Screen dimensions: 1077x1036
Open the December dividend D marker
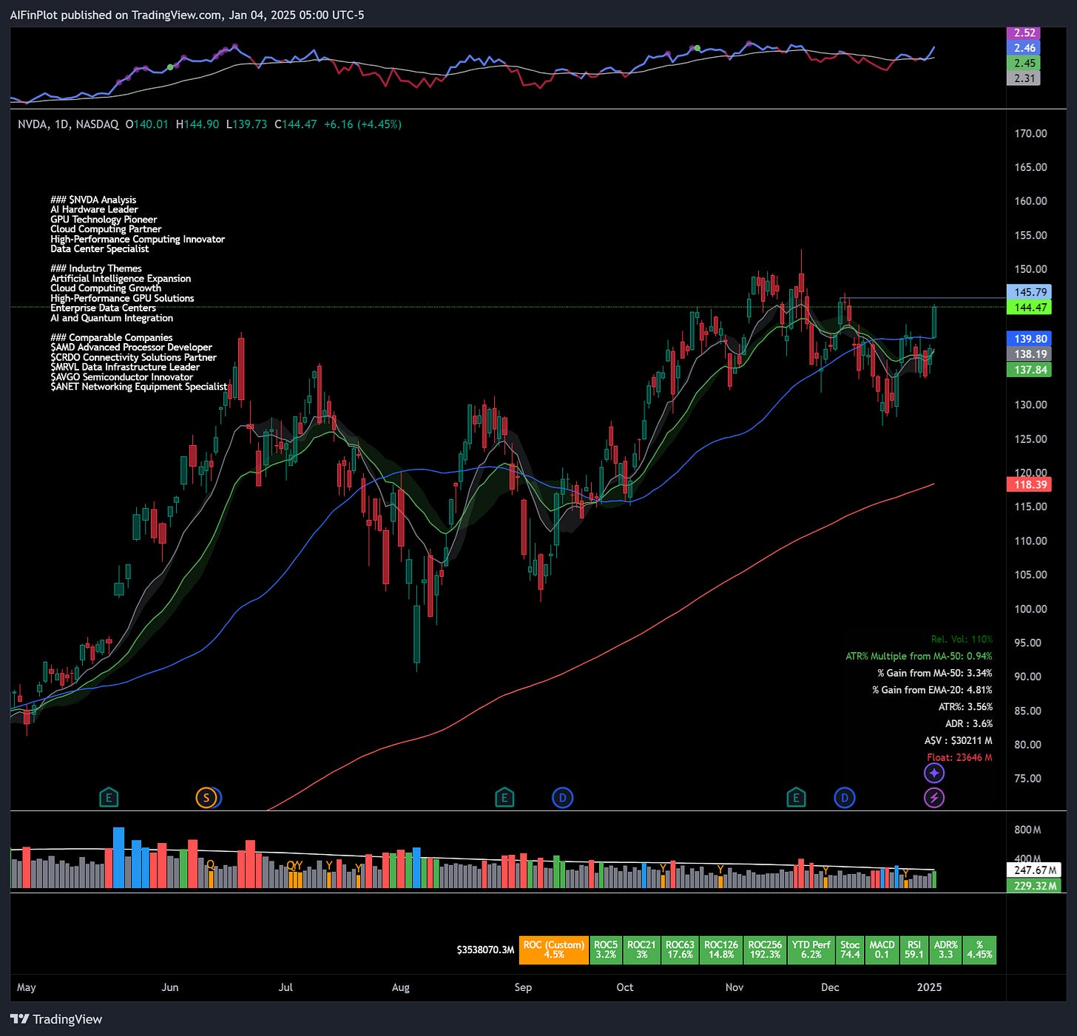pos(845,798)
